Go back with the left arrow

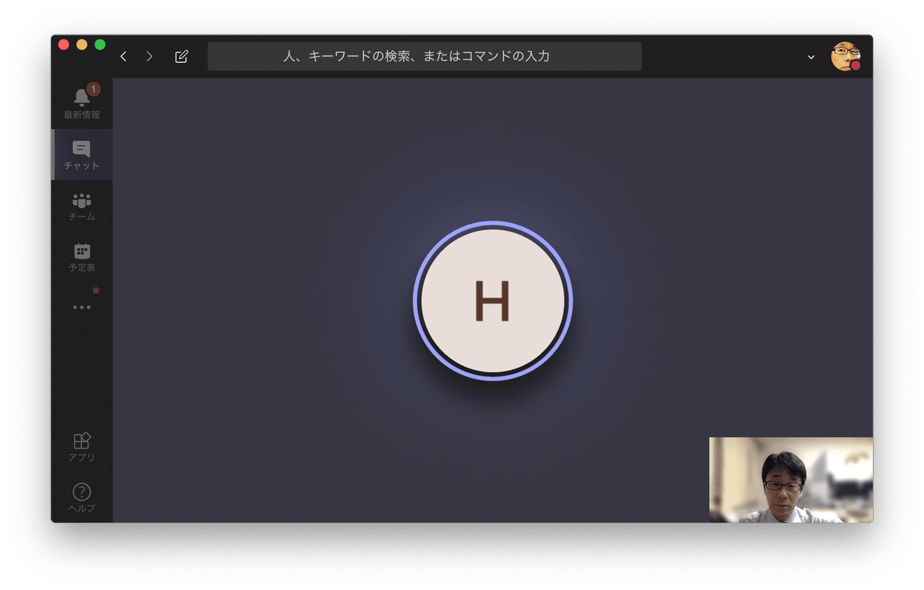click(124, 57)
